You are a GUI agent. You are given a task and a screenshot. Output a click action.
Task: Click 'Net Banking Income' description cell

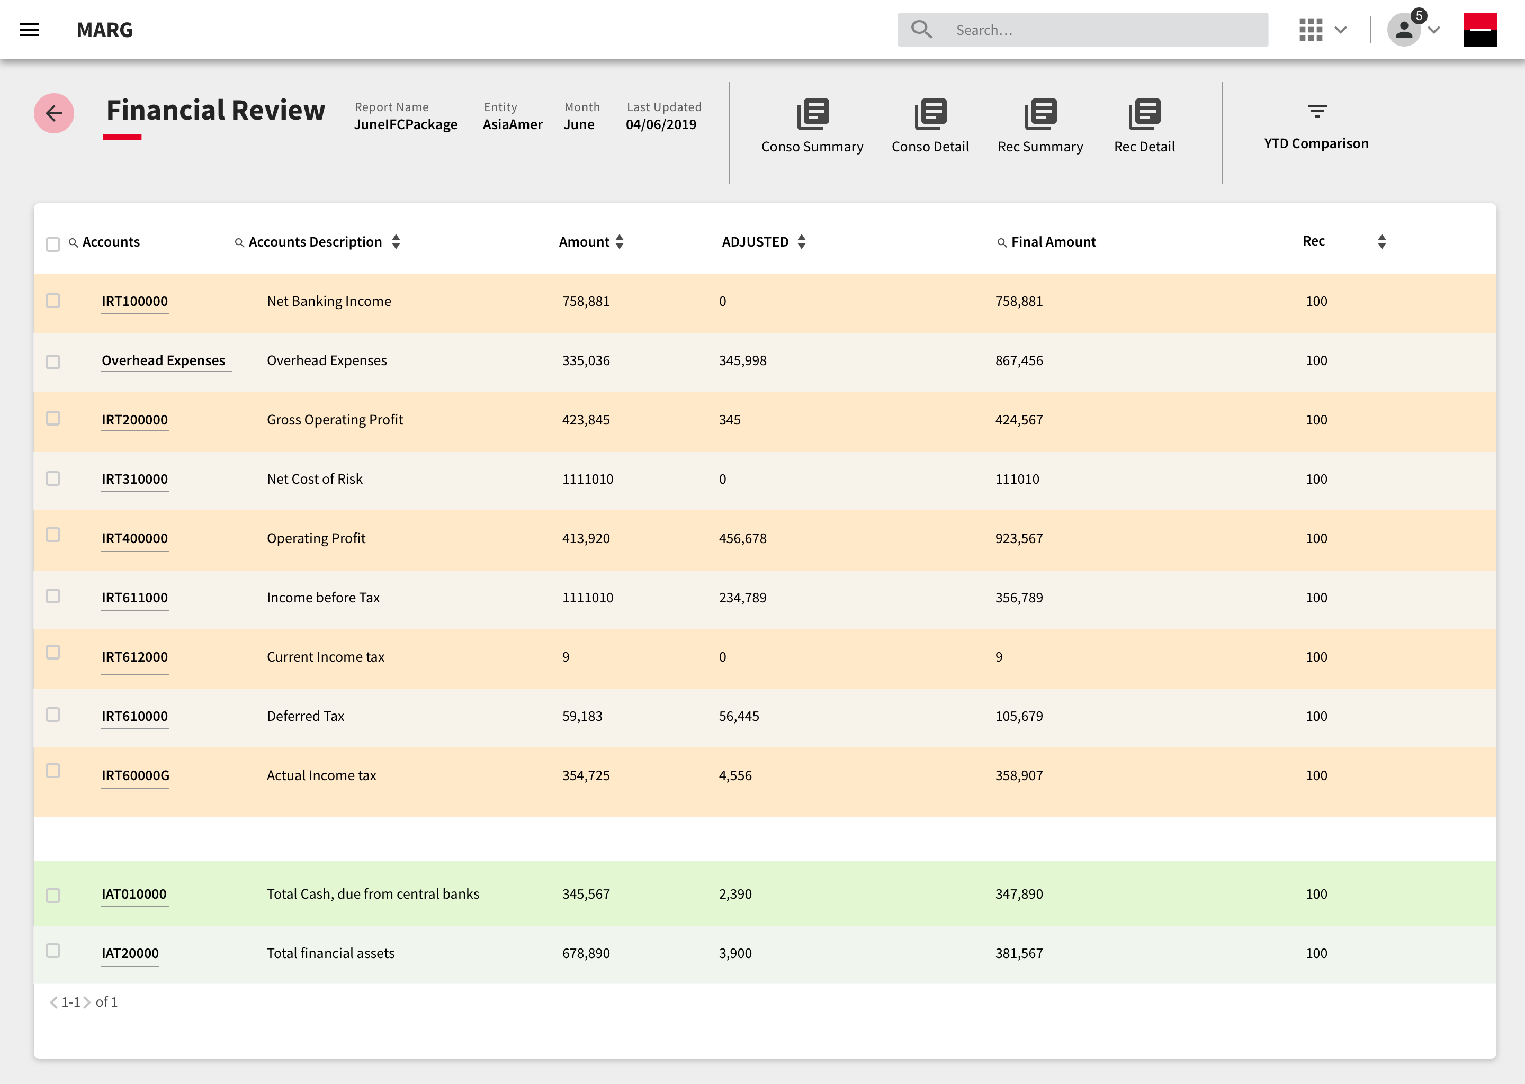point(329,302)
